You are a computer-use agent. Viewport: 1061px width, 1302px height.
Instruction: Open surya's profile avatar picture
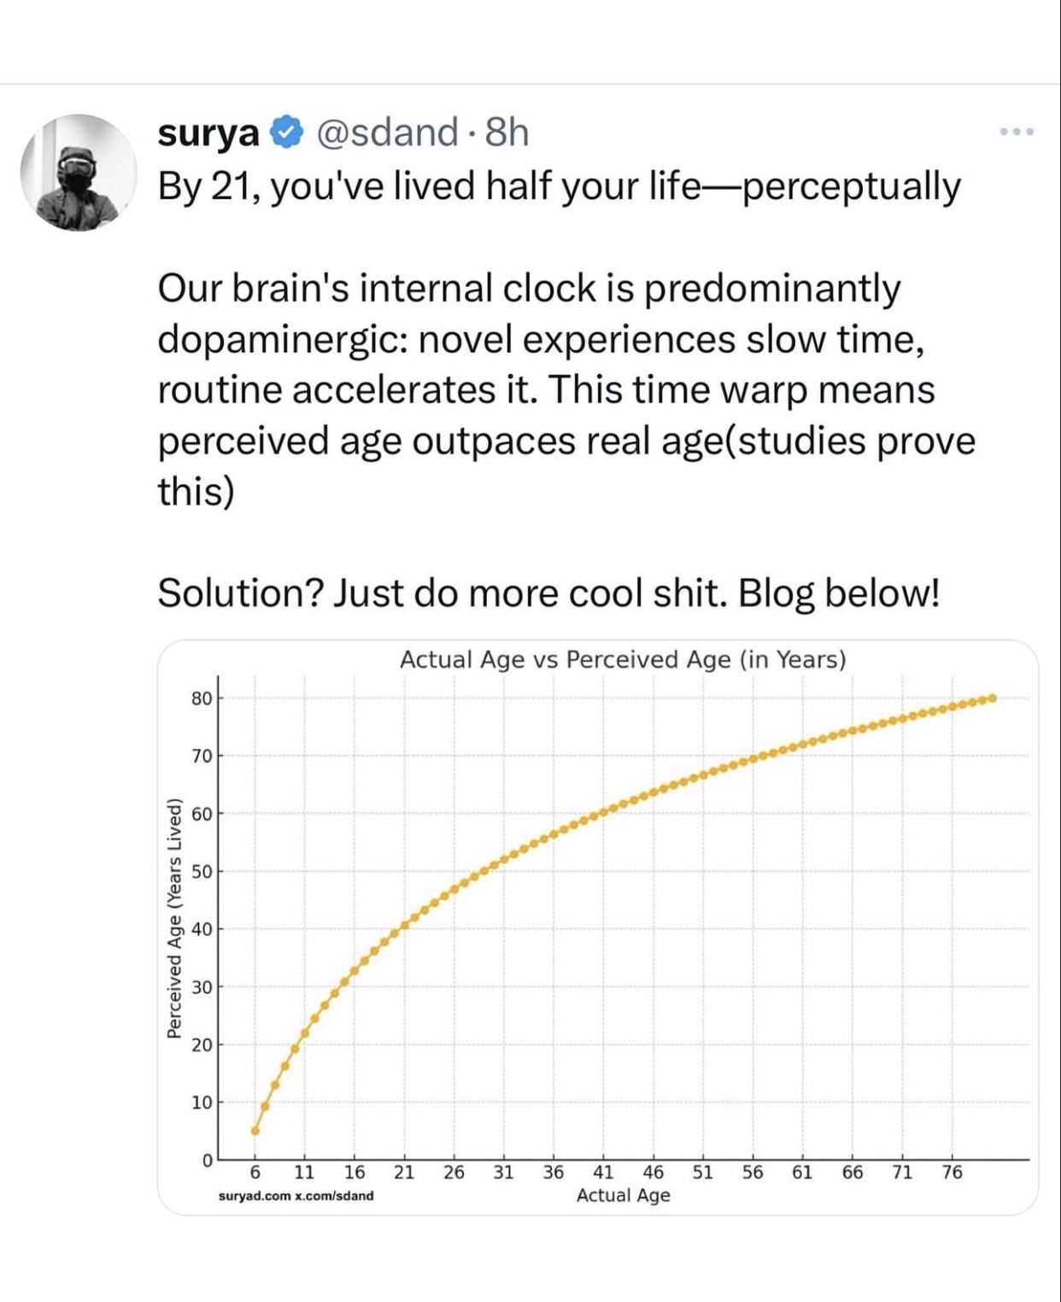click(x=79, y=173)
